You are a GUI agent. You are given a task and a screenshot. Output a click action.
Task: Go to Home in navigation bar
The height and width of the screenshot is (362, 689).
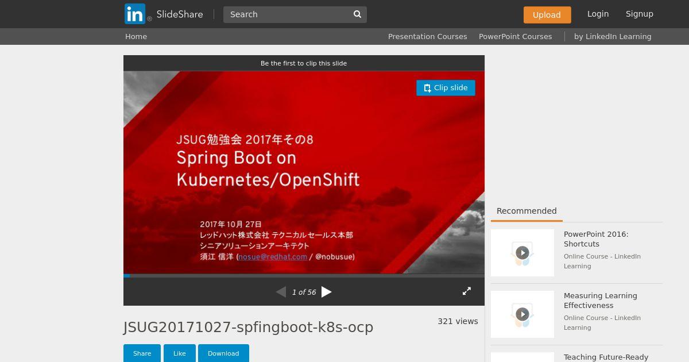pos(136,36)
